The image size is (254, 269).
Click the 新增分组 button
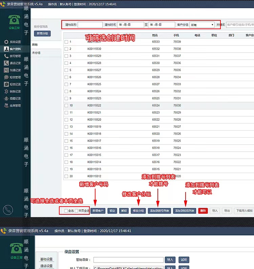pos(42,34)
